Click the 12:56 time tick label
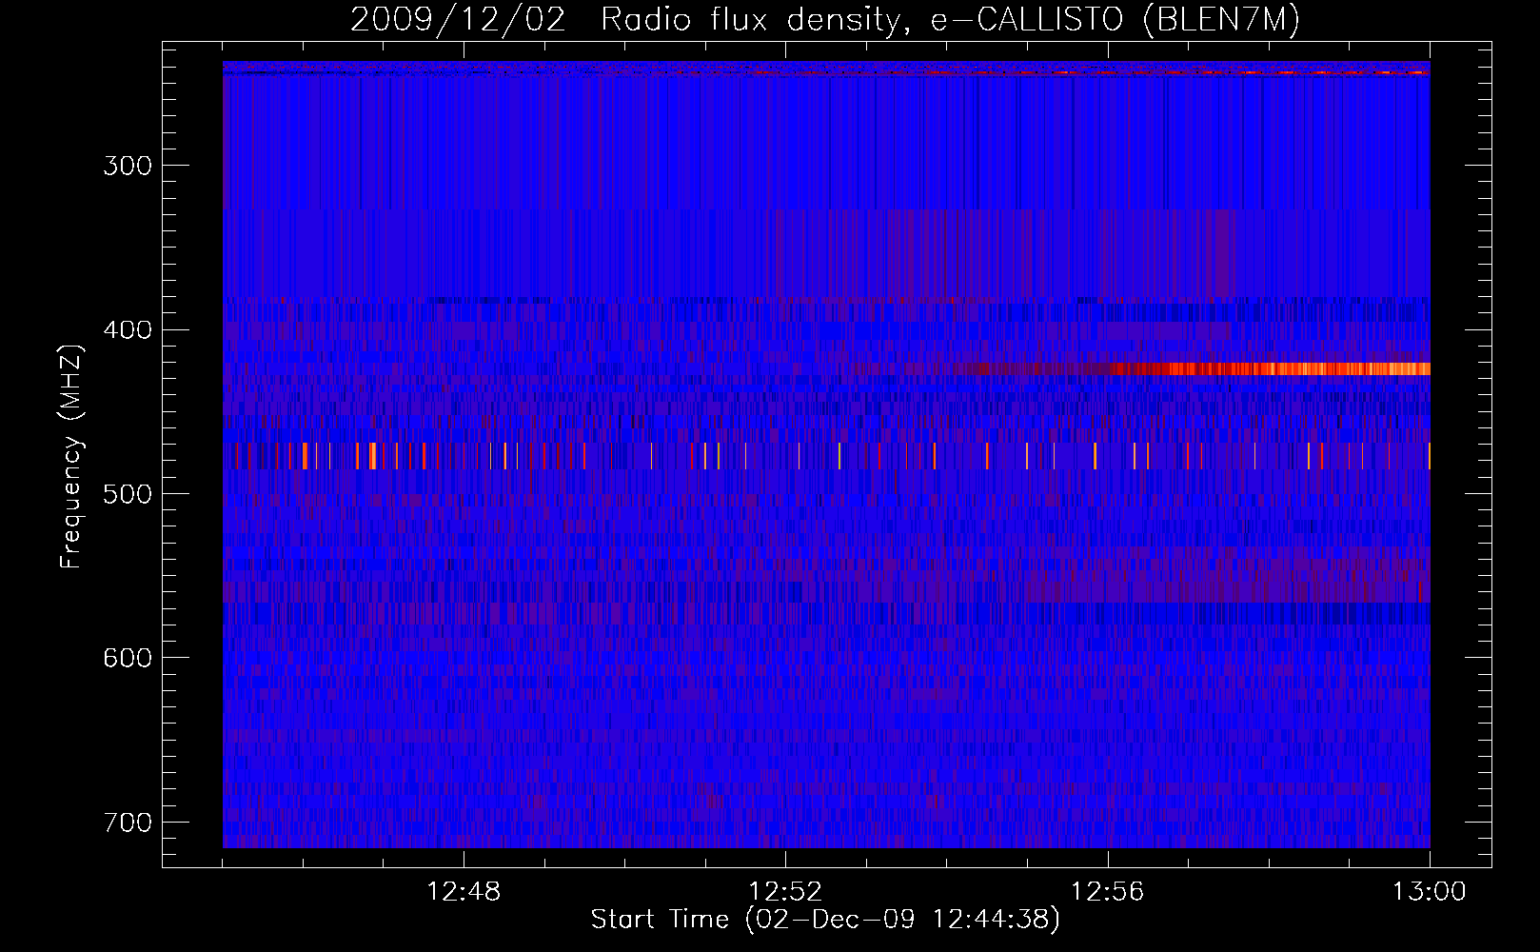The width and height of the screenshot is (1540, 952). [x=1107, y=892]
